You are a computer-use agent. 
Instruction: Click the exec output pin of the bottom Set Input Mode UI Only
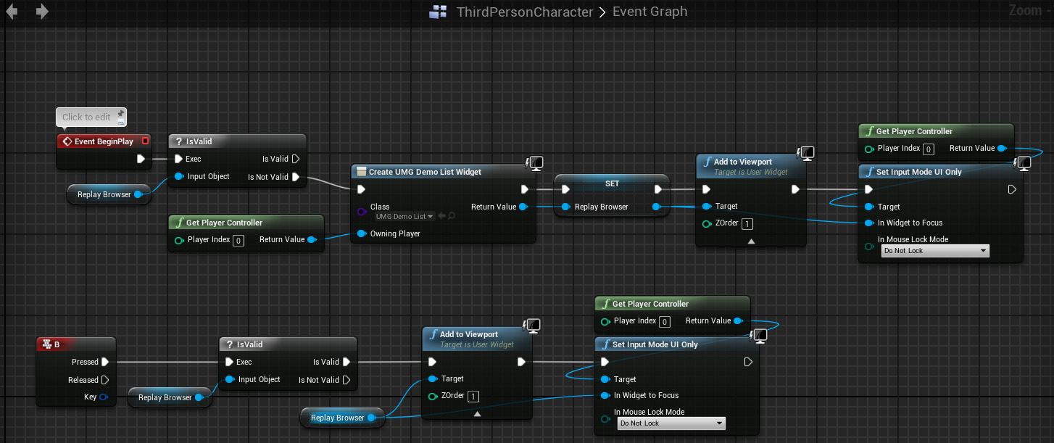tap(749, 362)
